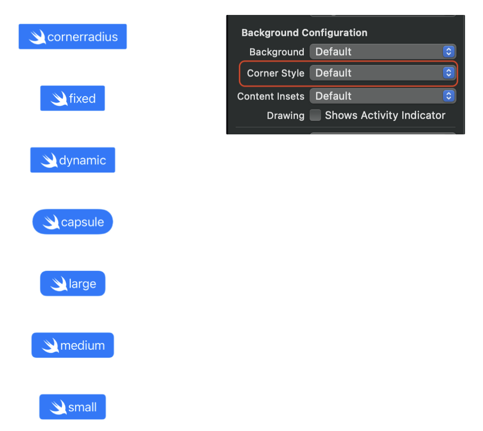Click the cornerradius button
The height and width of the screenshot is (431, 483).
[73, 37]
